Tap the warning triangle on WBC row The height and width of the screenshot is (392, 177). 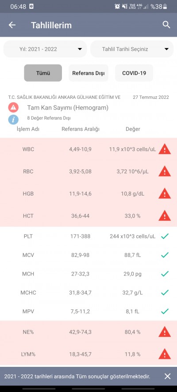tap(165, 149)
